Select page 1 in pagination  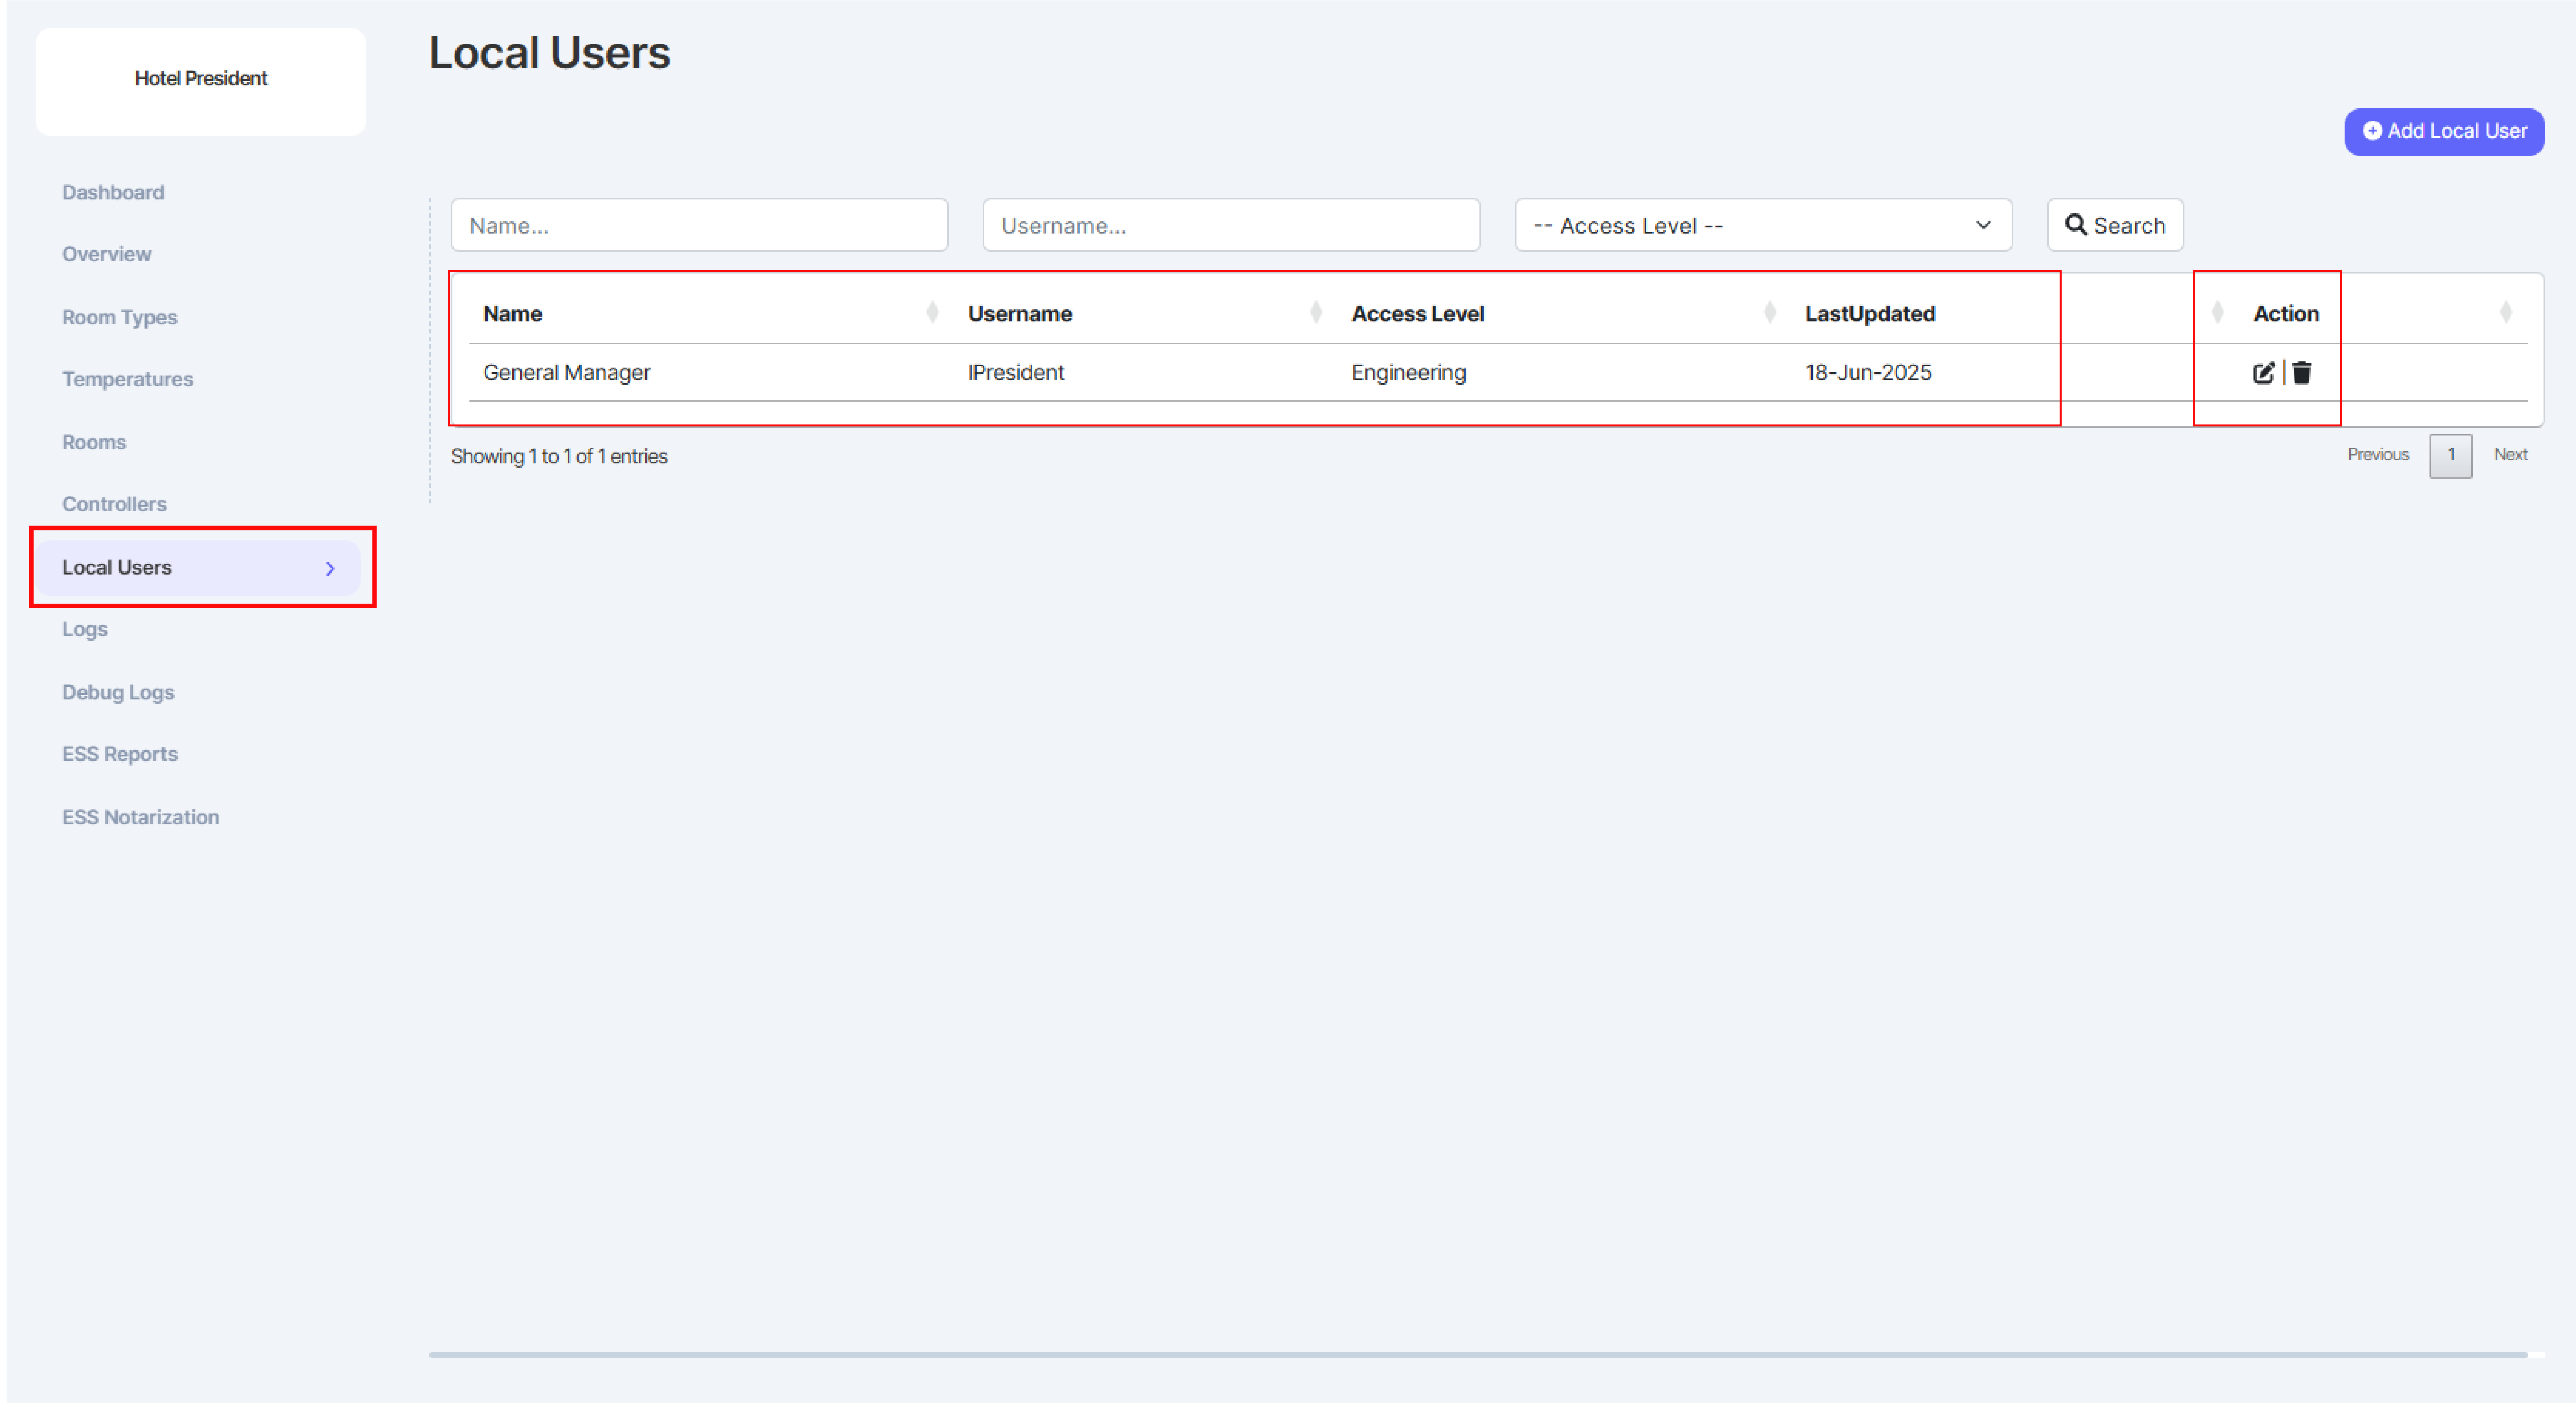pos(2451,455)
